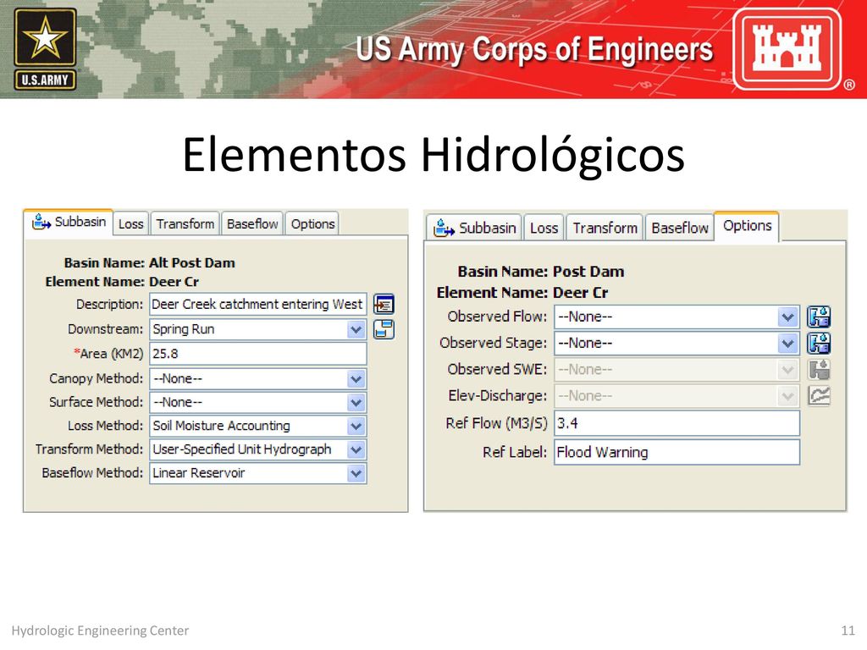Expand the Canopy Method dropdown
867x650 pixels.
pyautogui.click(x=356, y=379)
